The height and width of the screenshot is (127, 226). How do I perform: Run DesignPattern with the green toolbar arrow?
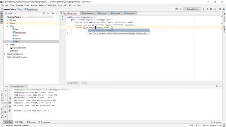click(204, 9)
